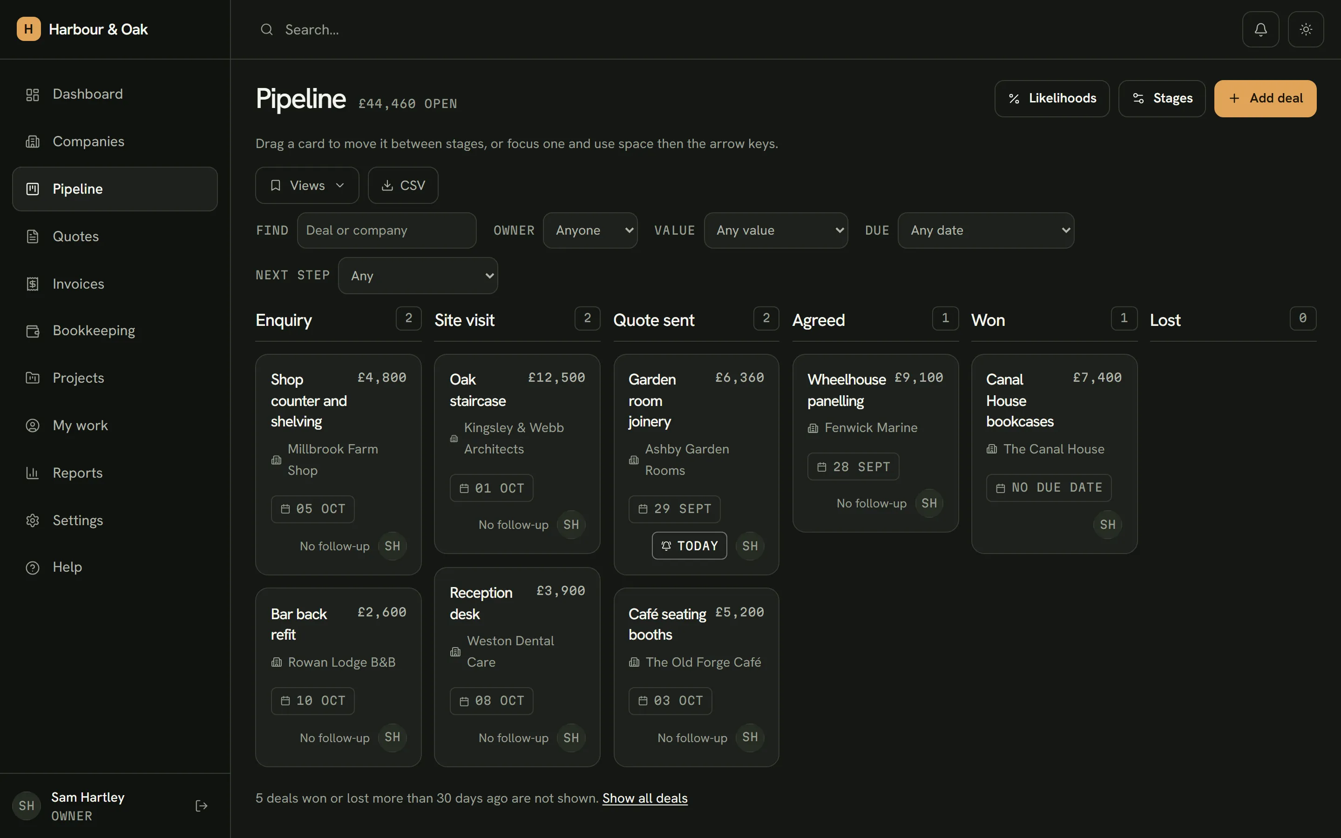The height and width of the screenshot is (838, 1341).
Task: Click the NO DUE DATE chip
Action: [x=1049, y=488]
